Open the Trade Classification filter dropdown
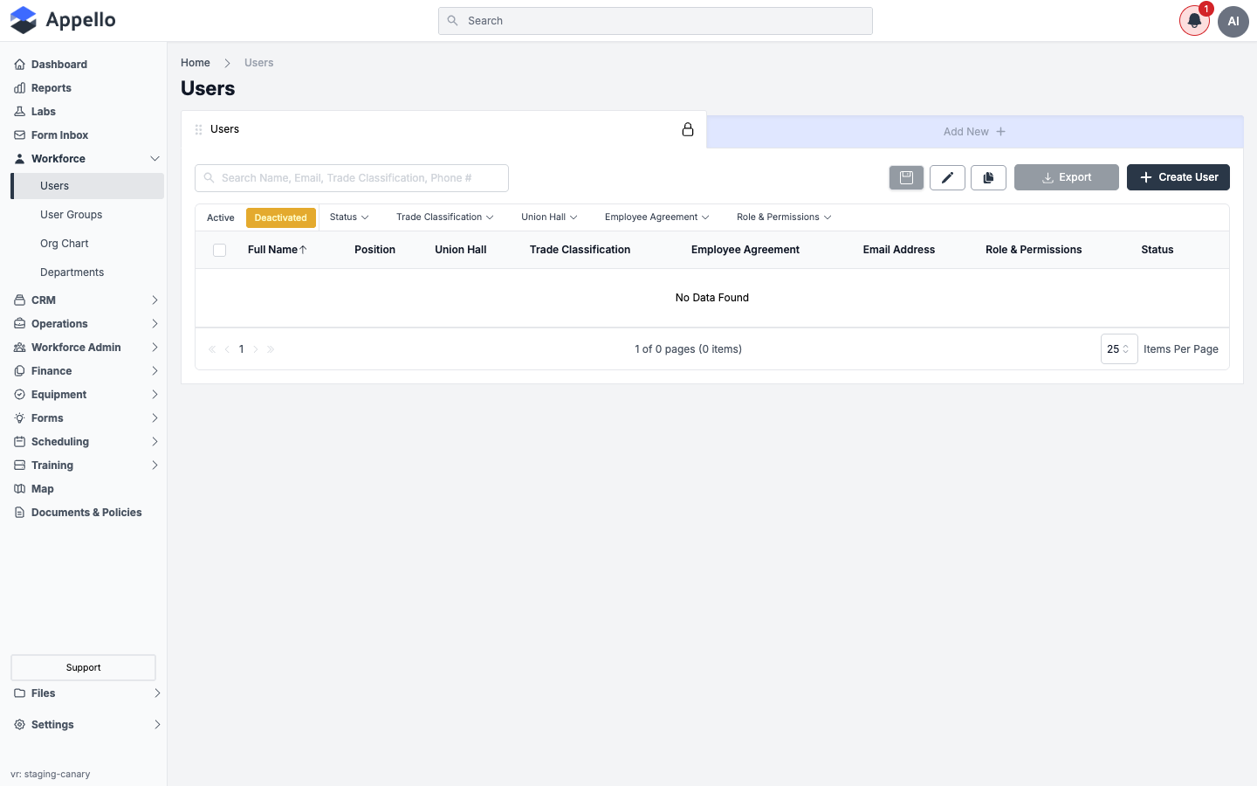Image resolution: width=1257 pixels, height=786 pixels. coord(445,217)
